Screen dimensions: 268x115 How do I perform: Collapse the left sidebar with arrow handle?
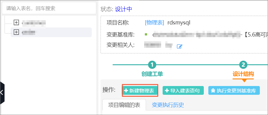pyautogui.click(x=2, y=93)
